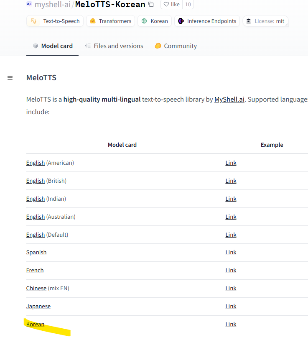Open the table of contents hamburger icon
This screenshot has height=340, width=308.
[x=10, y=78]
